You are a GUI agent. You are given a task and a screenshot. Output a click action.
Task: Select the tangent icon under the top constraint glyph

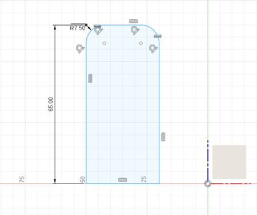pyautogui.click(x=135, y=30)
